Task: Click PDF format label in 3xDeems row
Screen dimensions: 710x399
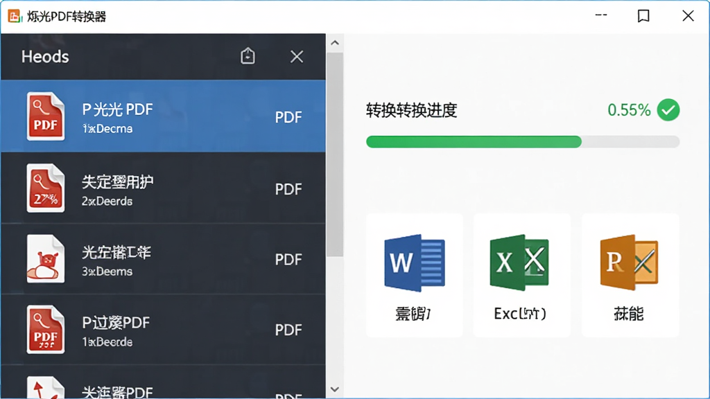Action: tap(288, 260)
